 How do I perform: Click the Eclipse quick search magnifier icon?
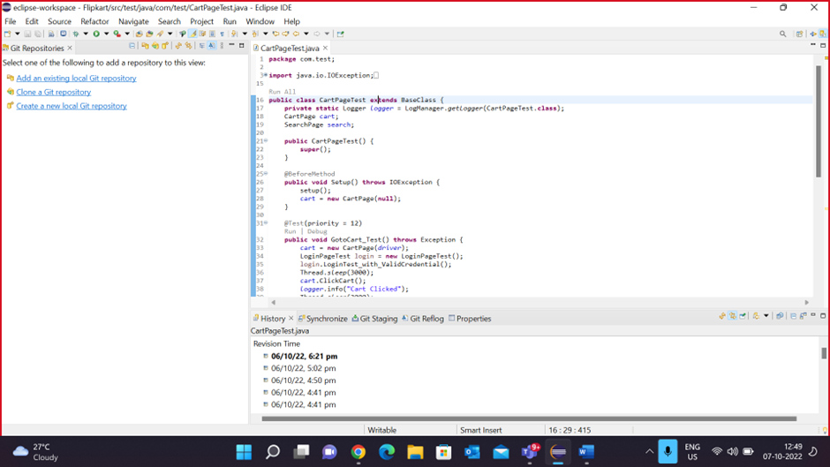tap(783, 34)
